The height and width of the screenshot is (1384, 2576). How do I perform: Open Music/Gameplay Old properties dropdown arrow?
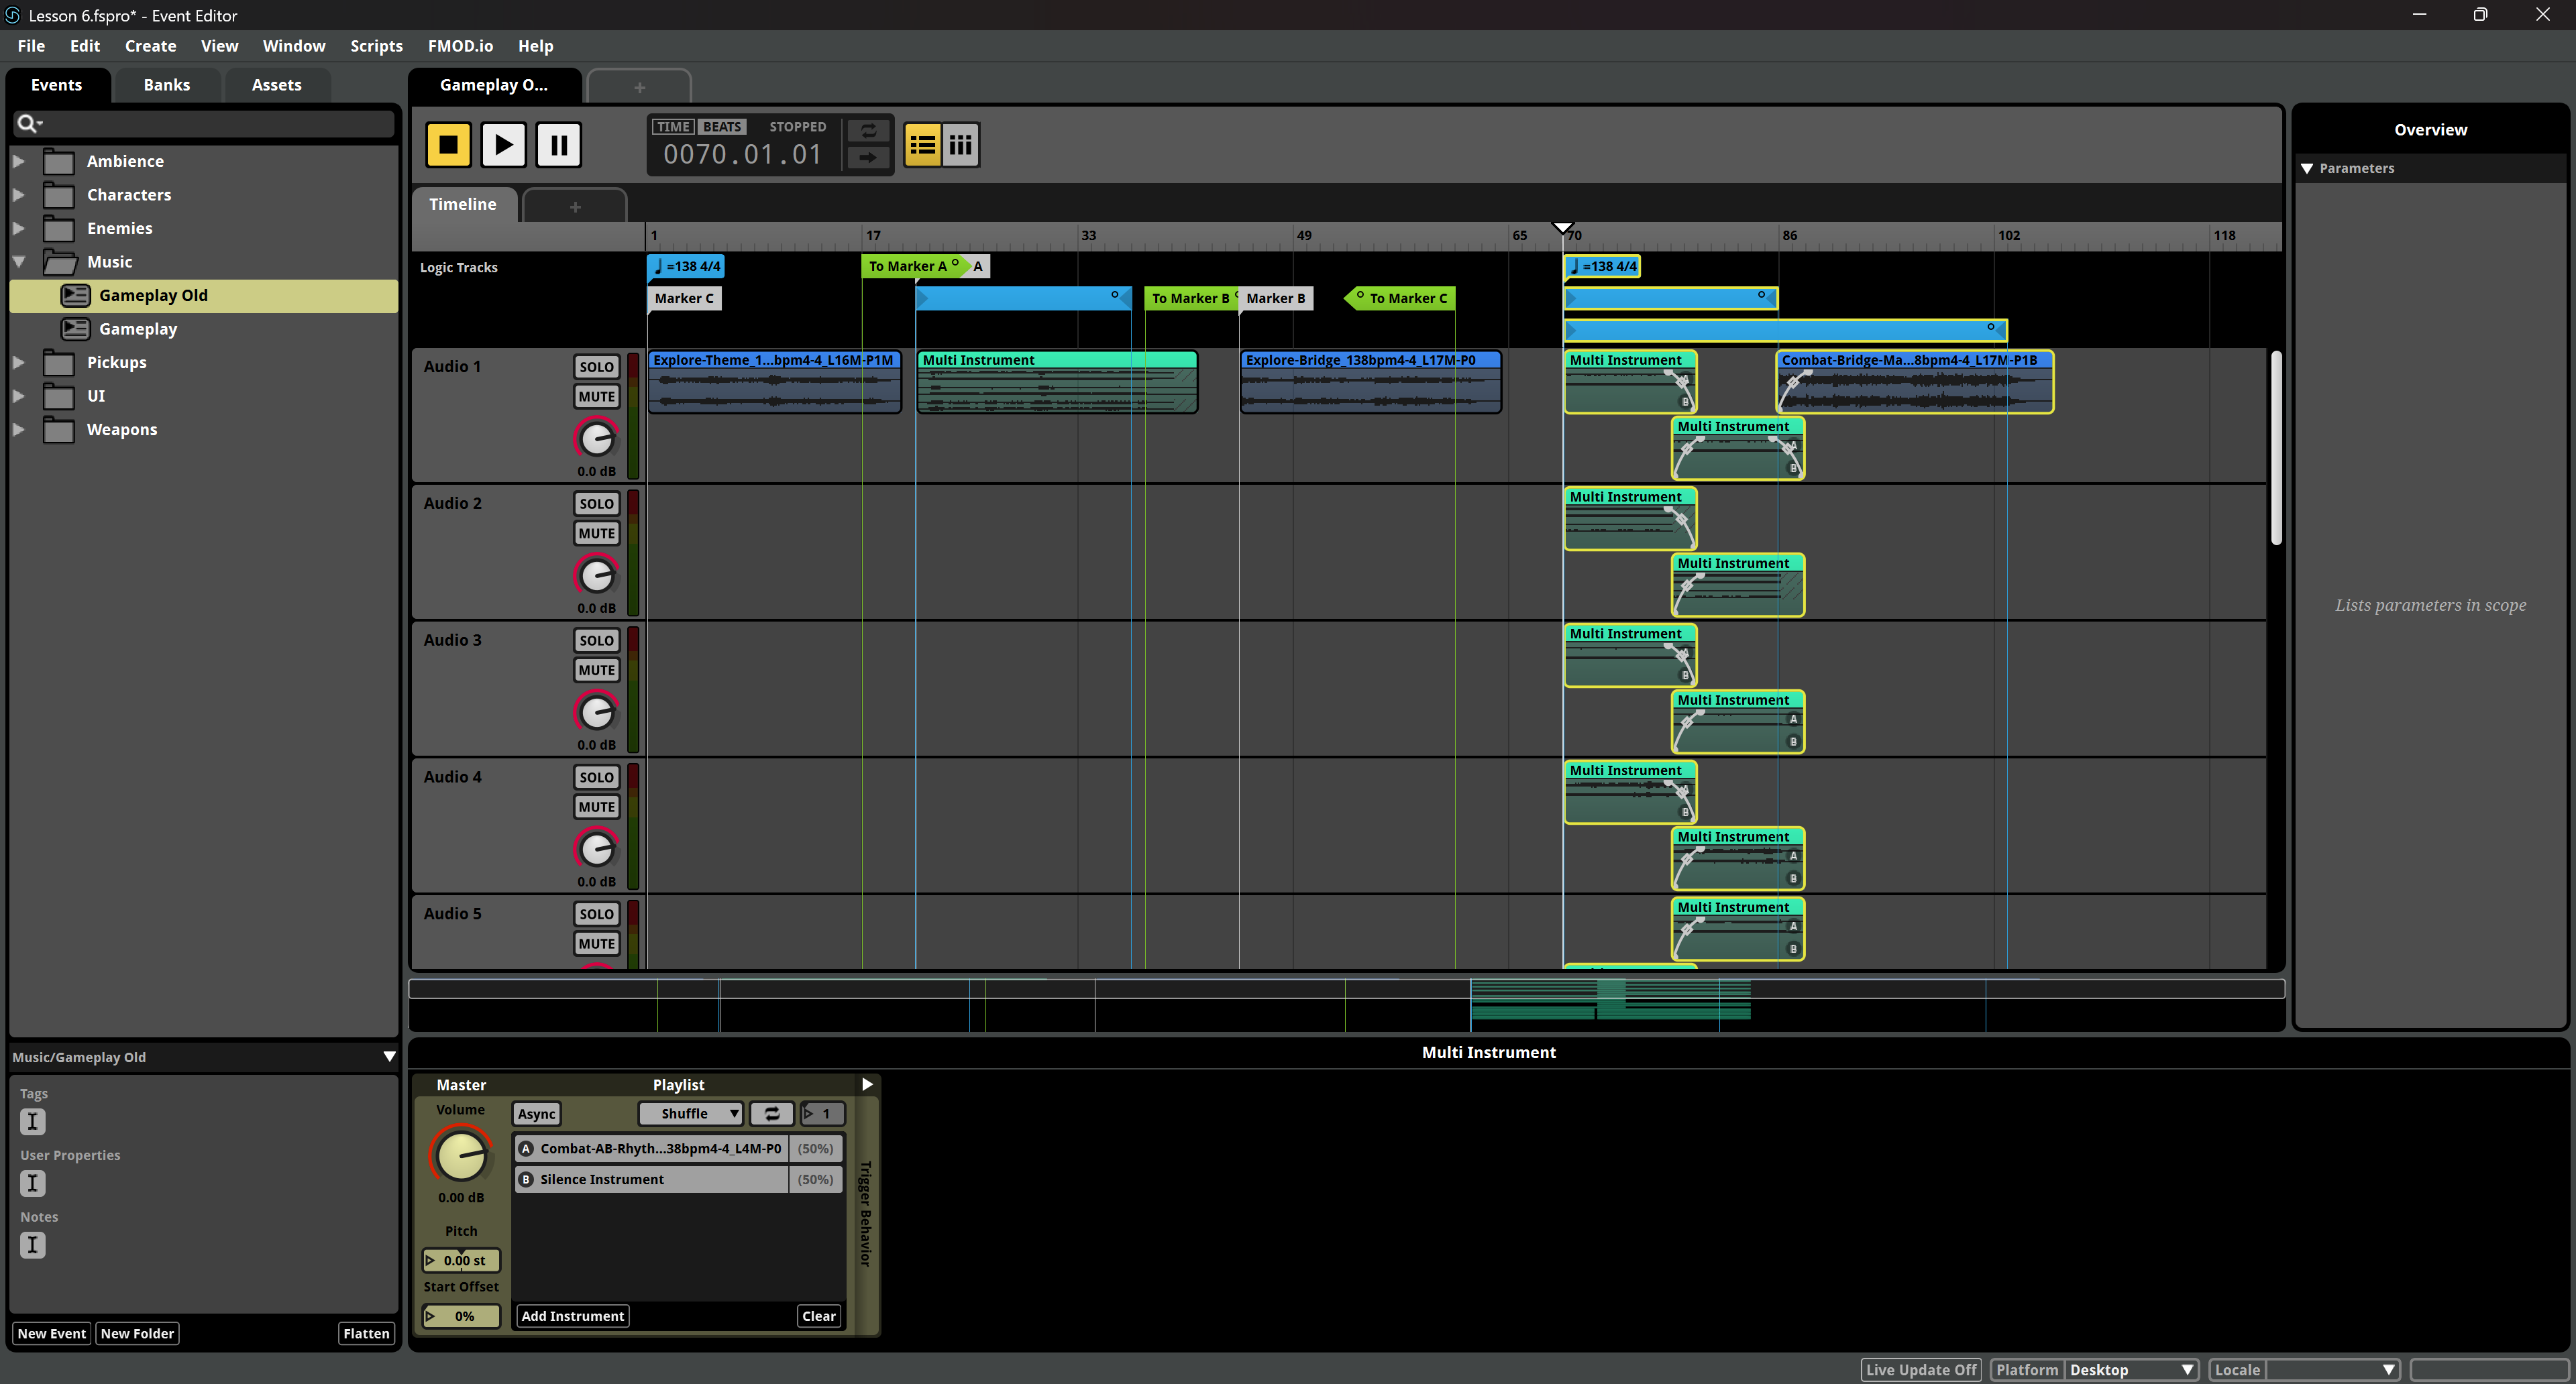coord(389,1057)
